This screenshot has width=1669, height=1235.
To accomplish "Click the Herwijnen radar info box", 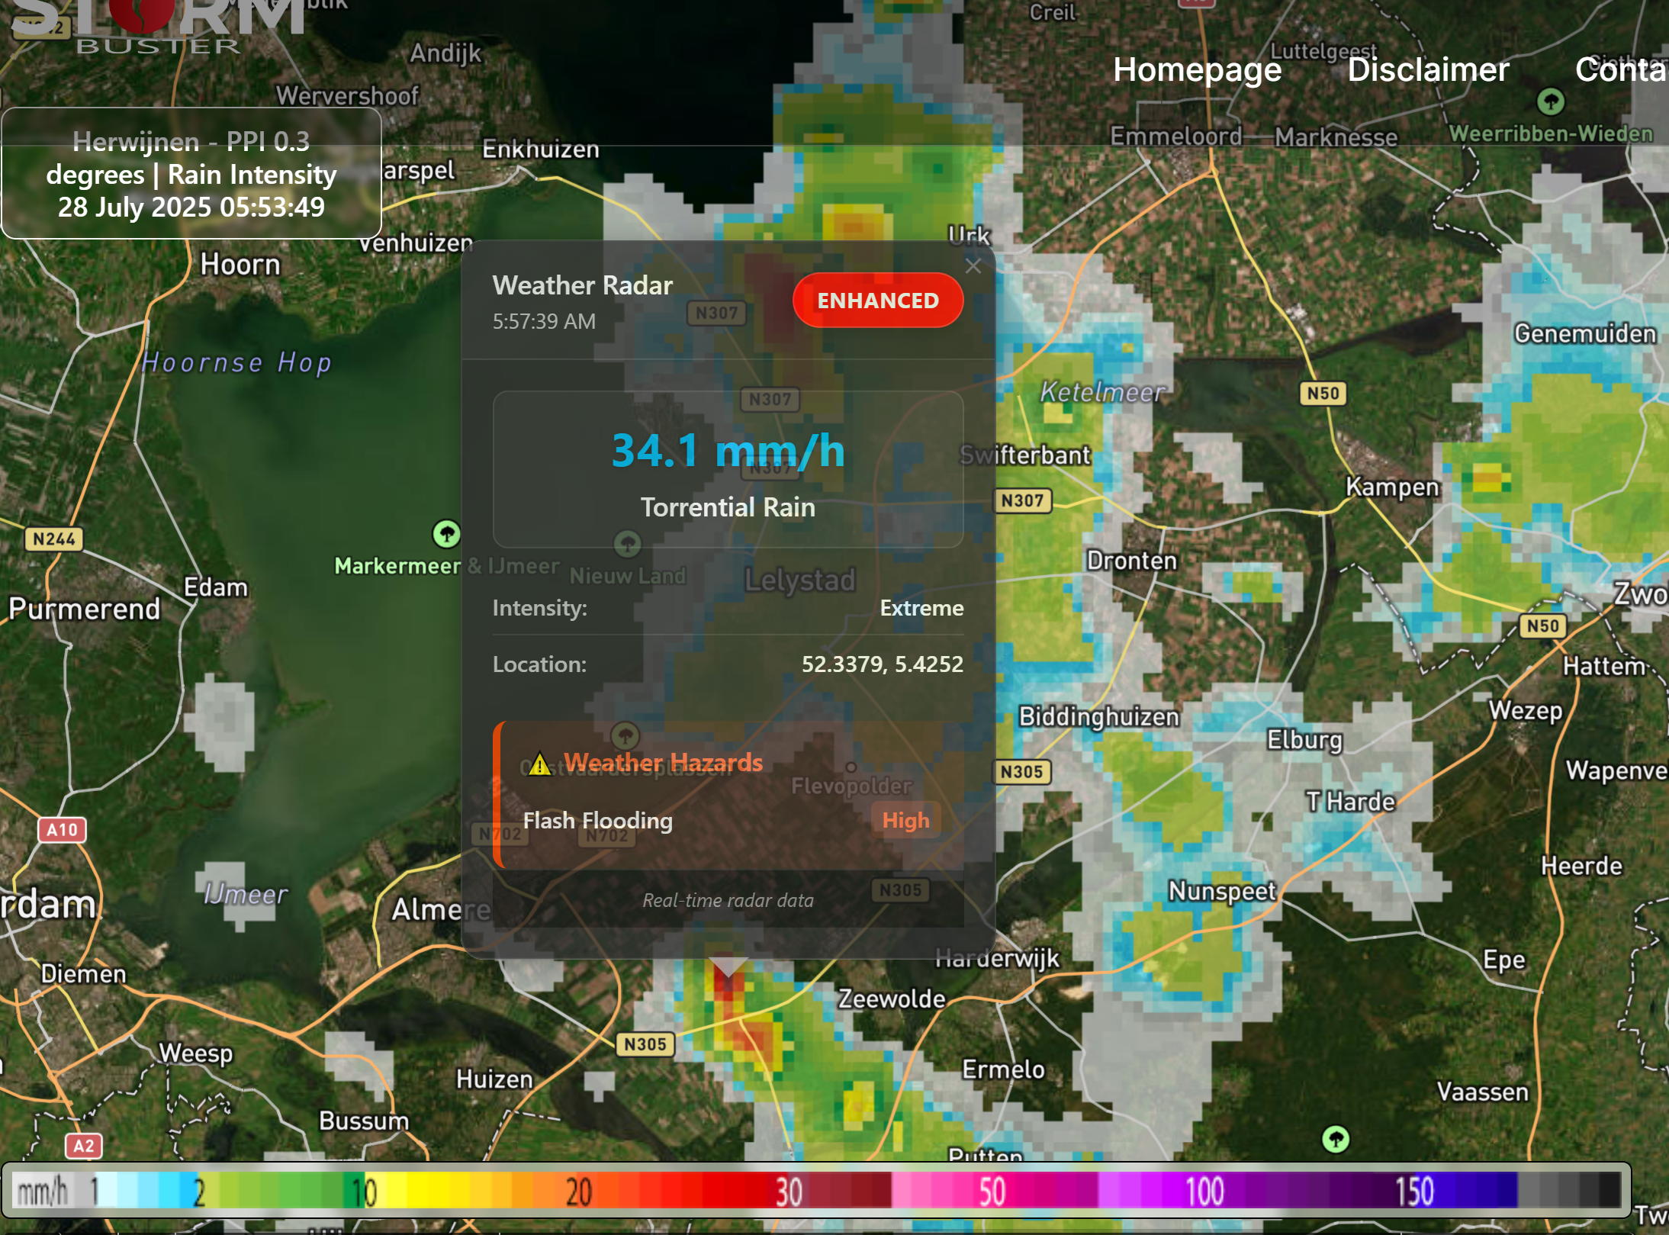I will tap(191, 174).
